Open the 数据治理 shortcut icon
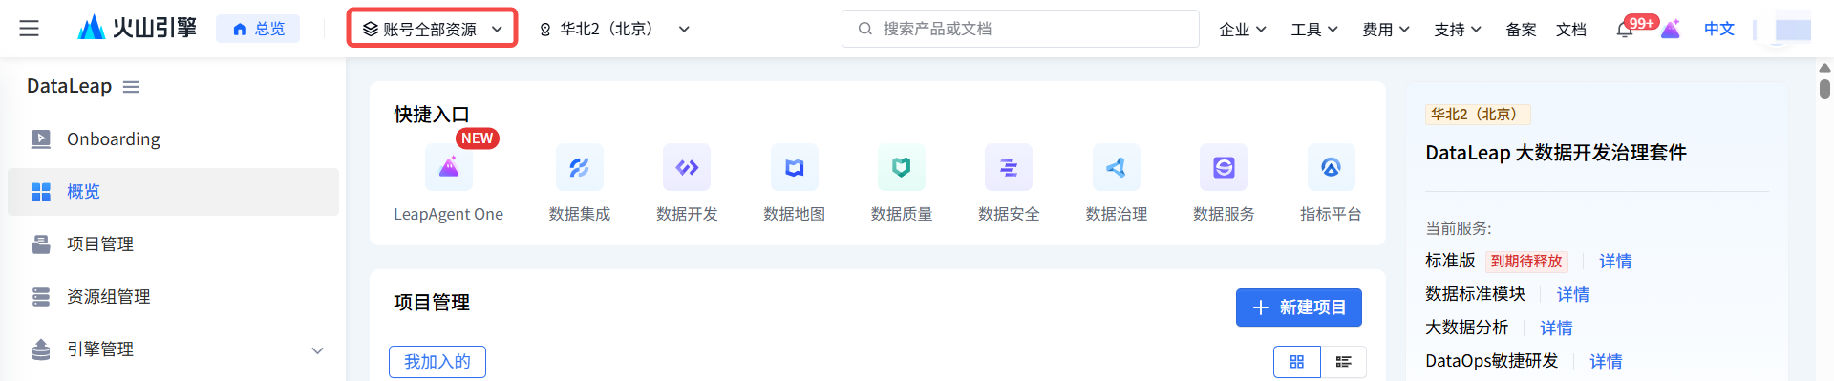The image size is (1834, 381). tap(1117, 168)
